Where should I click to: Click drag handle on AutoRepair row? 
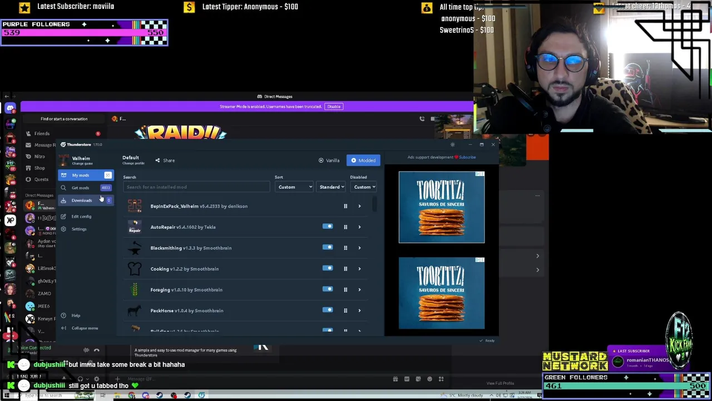(345, 227)
